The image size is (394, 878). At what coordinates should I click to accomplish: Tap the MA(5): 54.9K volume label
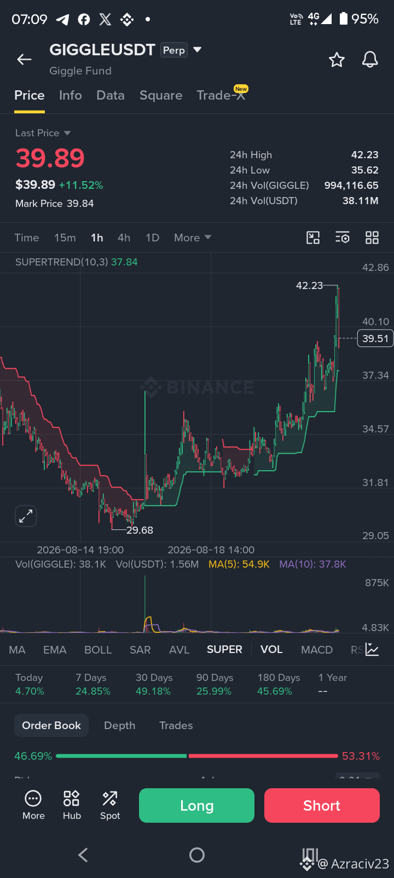point(239,564)
